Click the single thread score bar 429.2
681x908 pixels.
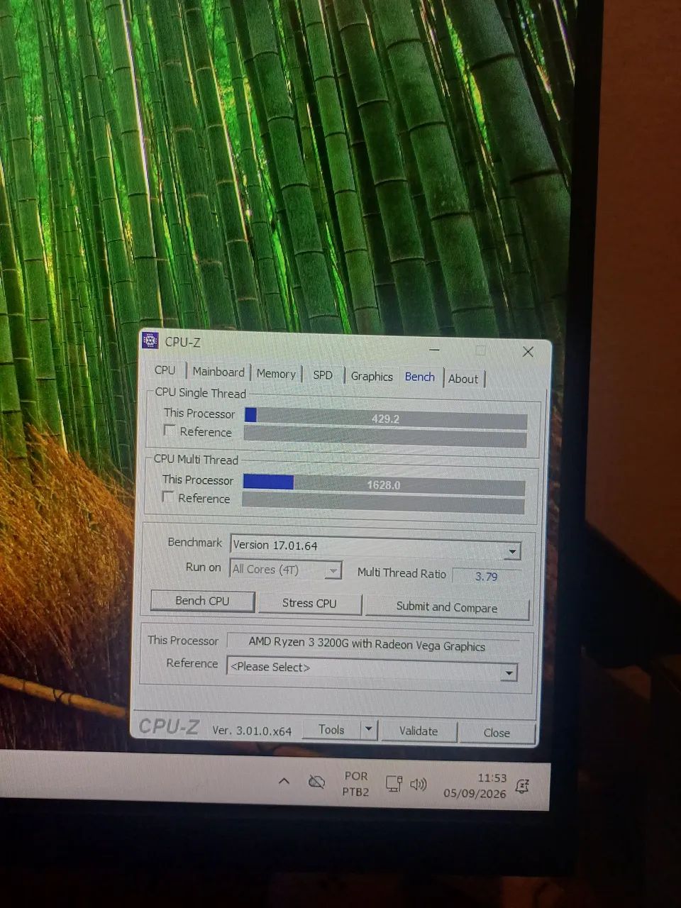[385, 419]
